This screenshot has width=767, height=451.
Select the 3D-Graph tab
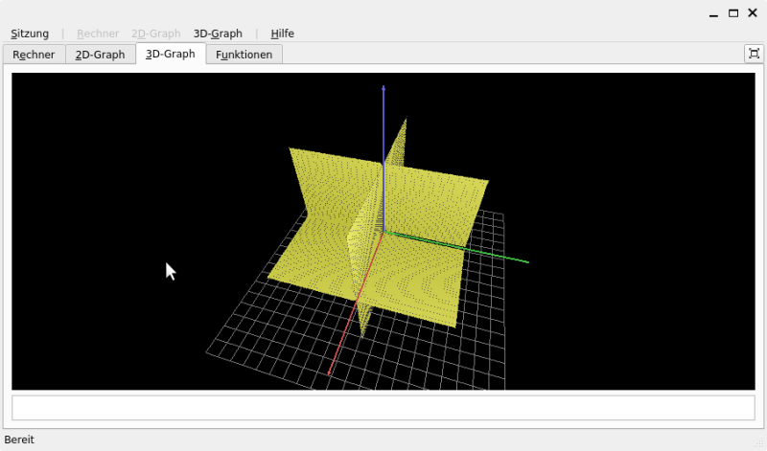(170, 54)
